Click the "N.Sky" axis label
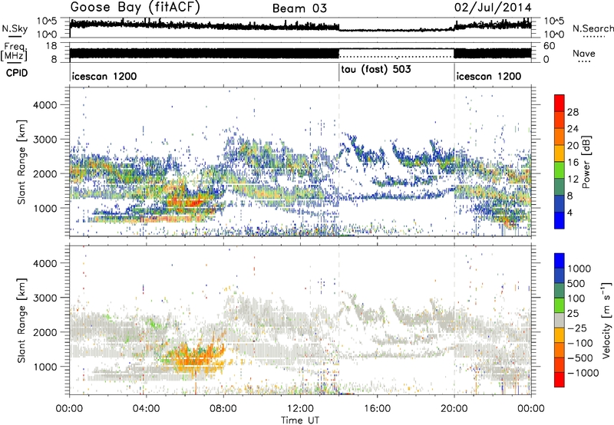Viewport: 614px width, 425px height. (x=15, y=28)
